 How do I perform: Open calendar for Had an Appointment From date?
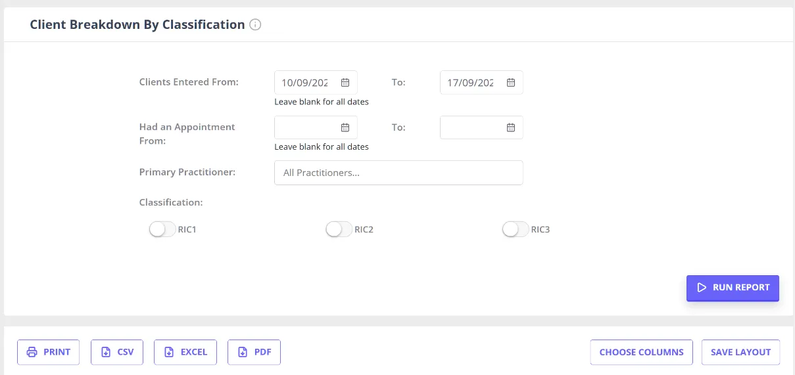(x=345, y=127)
